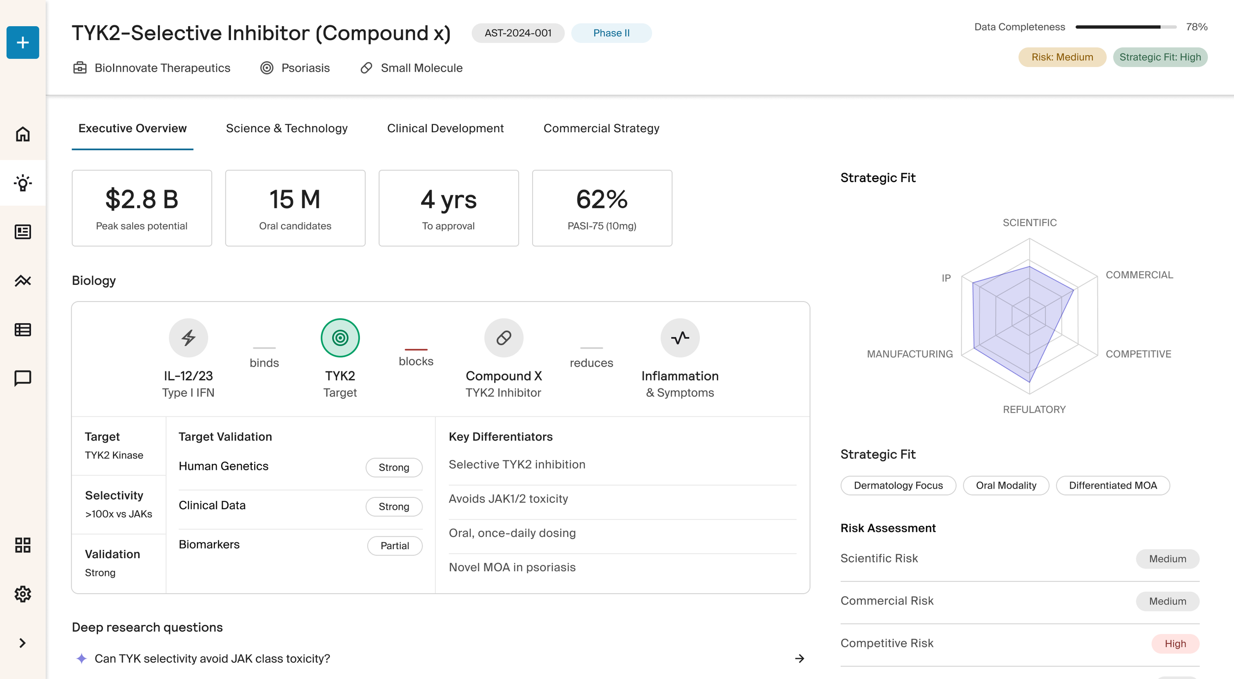The image size is (1234, 679).
Task: Go to Commercial Strategy tab
Action: click(x=601, y=128)
